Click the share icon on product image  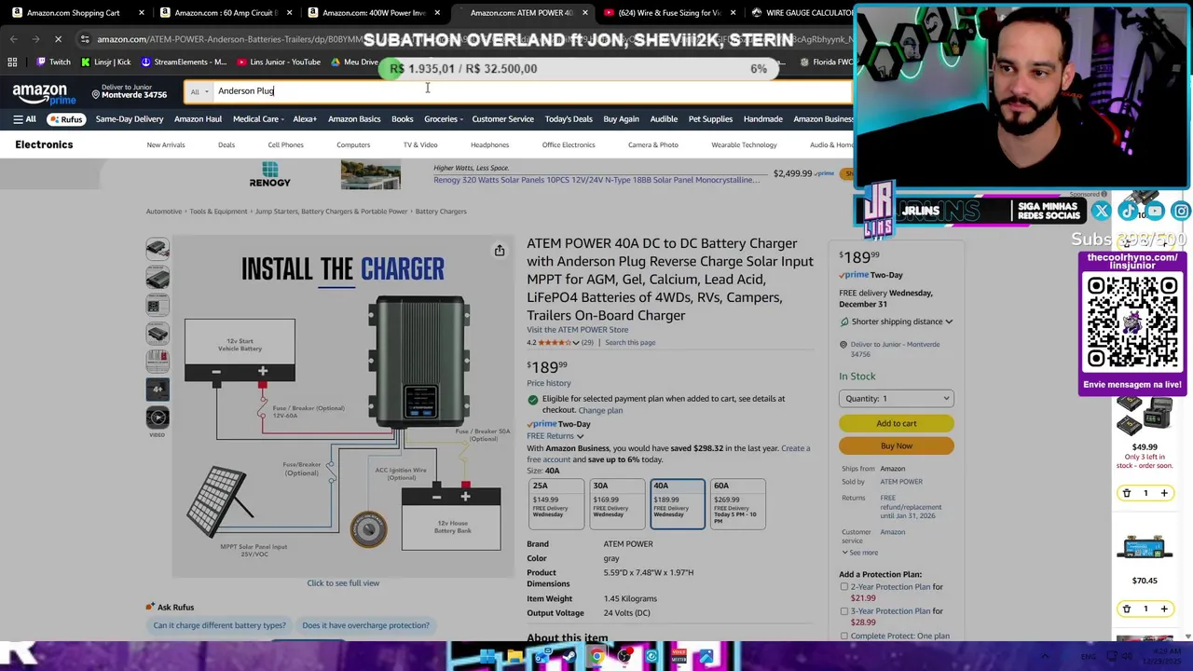[x=500, y=251]
